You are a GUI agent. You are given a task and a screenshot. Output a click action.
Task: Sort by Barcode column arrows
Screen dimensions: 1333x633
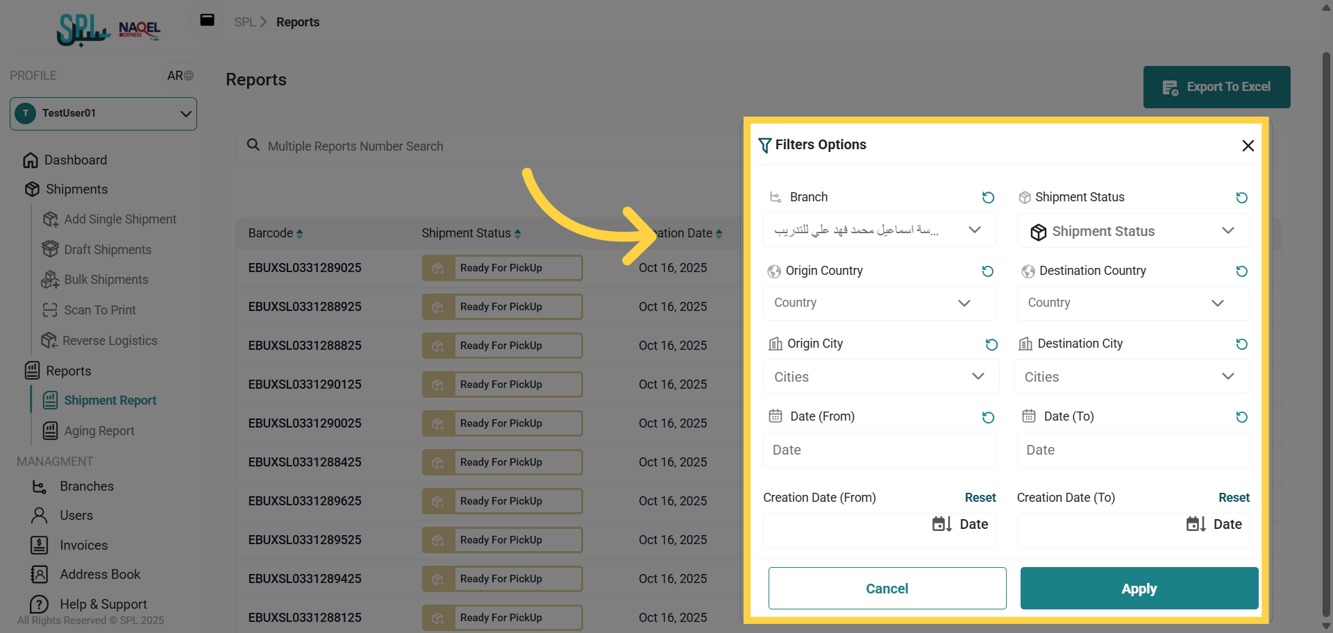coord(299,234)
